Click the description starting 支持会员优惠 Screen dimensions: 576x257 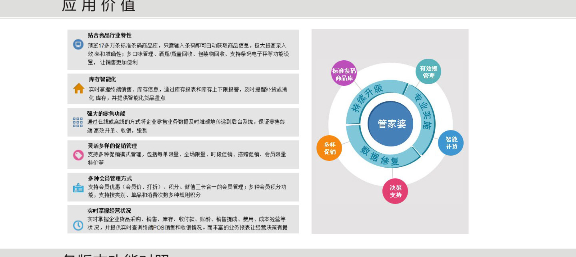pos(187,191)
